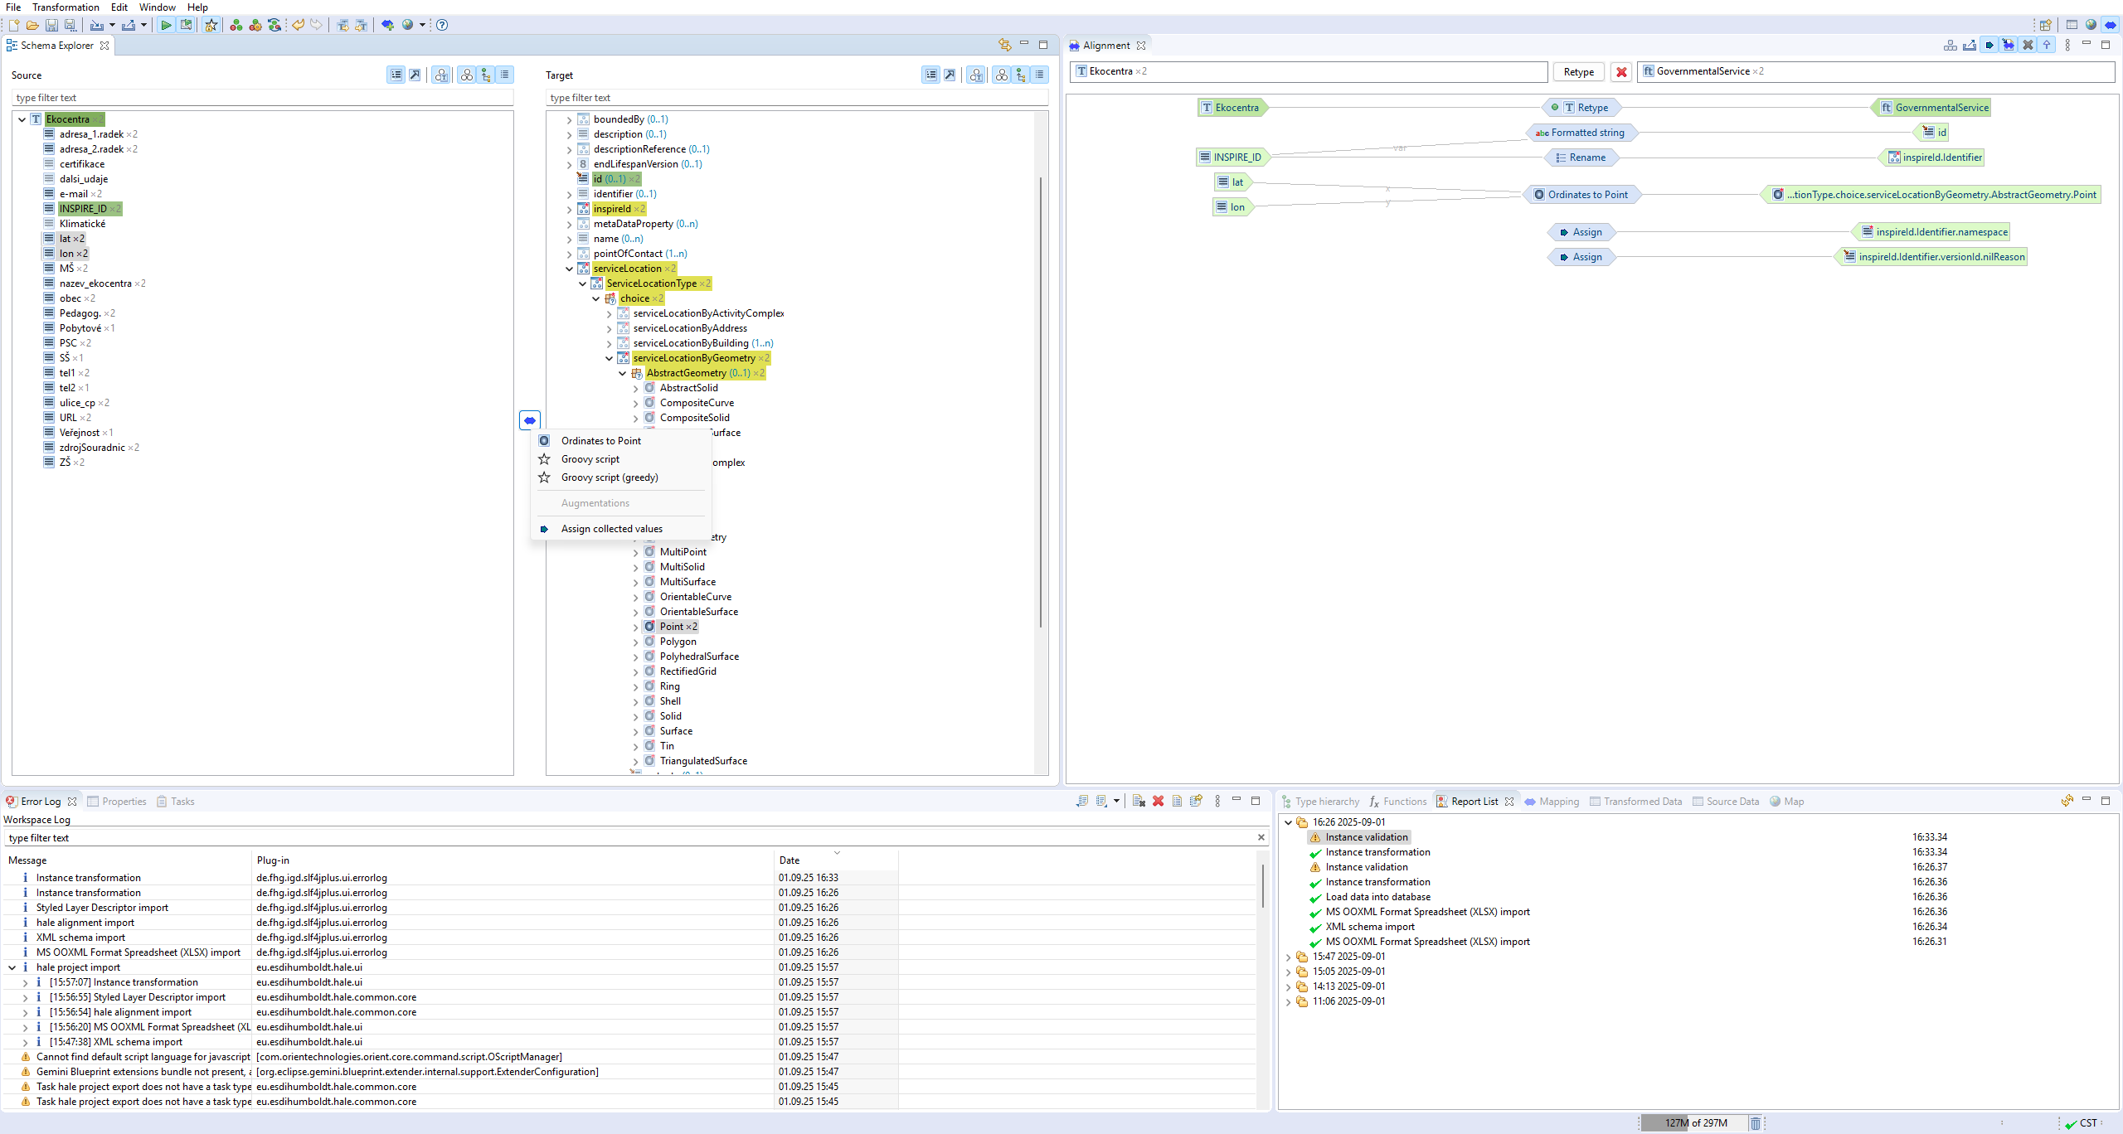Click the Retype button

[1578, 72]
